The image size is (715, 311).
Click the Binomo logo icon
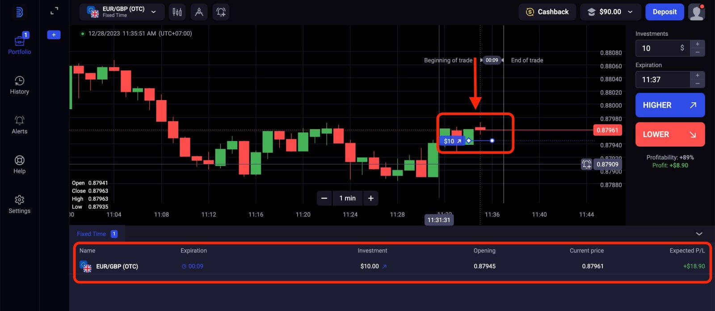(19, 12)
